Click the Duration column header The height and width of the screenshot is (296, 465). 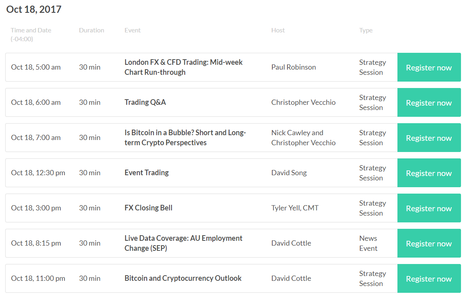pyautogui.click(x=91, y=30)
